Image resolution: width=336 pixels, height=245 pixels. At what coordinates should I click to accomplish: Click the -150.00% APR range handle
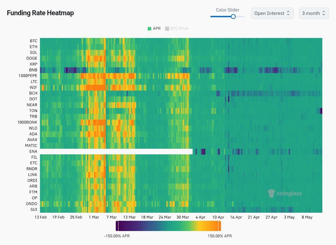(x=117, y=226)
